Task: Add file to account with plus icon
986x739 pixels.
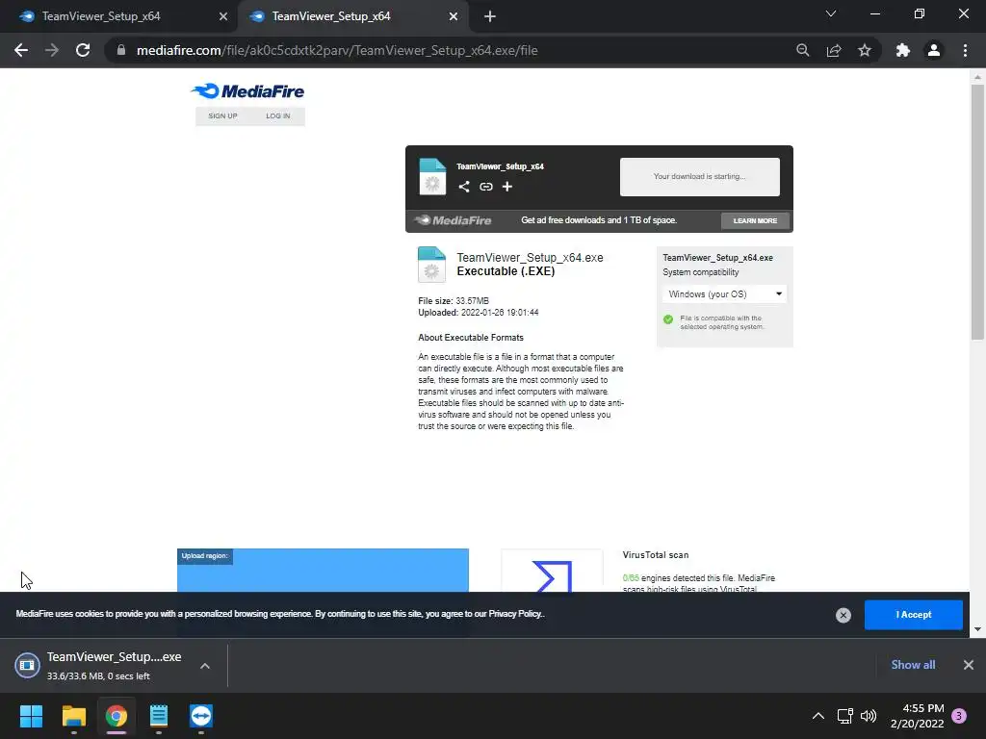Action: 506,187
